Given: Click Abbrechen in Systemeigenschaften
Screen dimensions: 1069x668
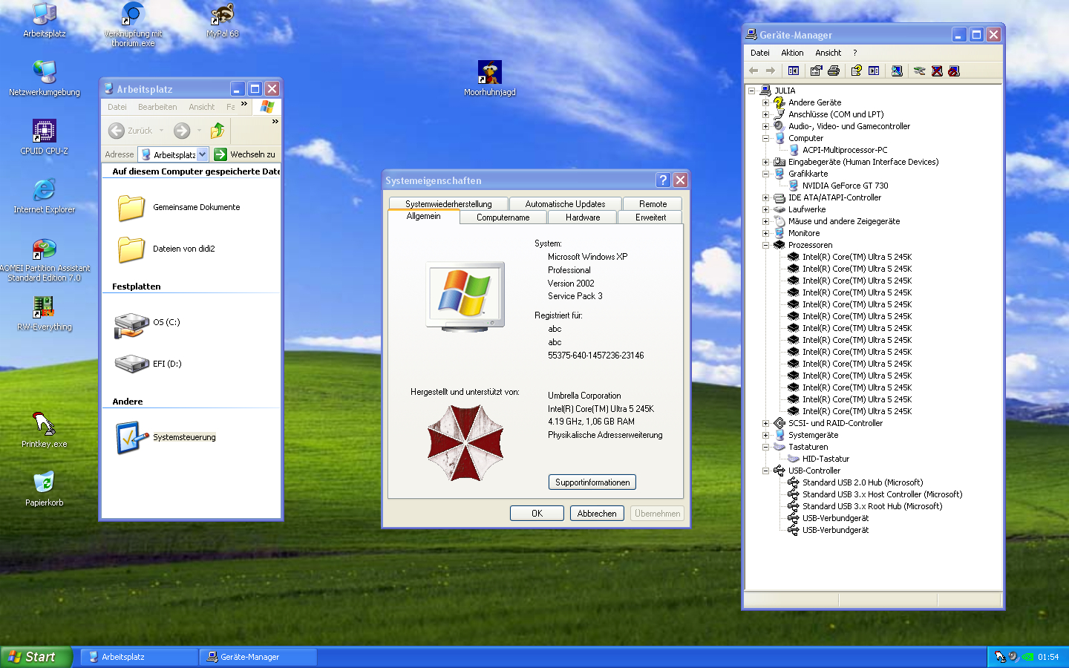Looking at the screenshot, I should click(596, 513).
